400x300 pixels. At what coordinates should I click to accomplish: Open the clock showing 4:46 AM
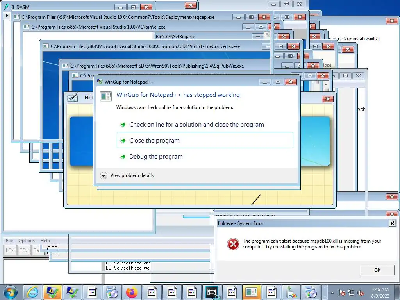point(380,292)
